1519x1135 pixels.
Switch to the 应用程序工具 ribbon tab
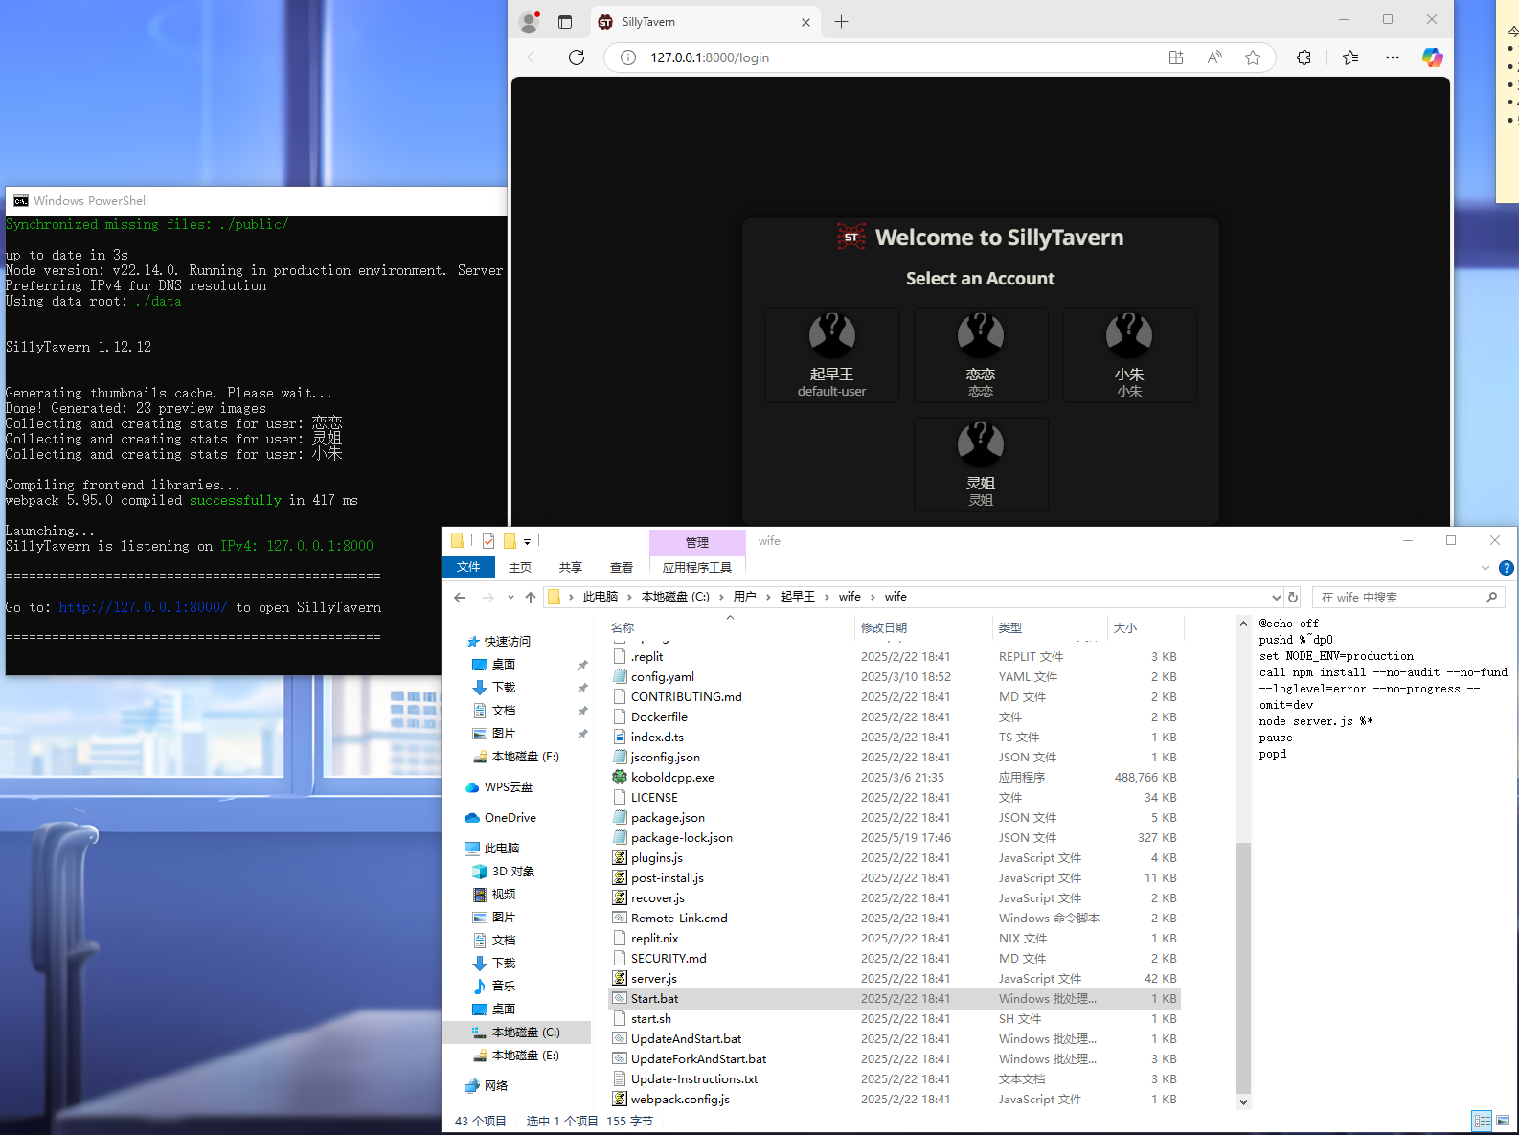[x=697, y=567]
